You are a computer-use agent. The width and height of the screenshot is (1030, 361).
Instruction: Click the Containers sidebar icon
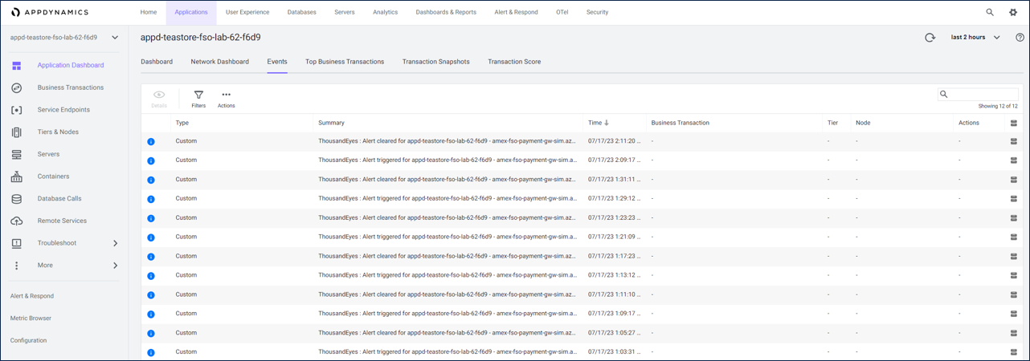16,176
